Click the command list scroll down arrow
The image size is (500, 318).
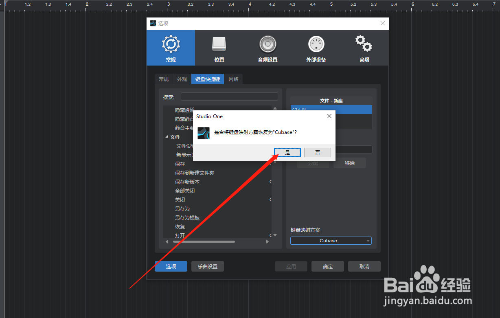[275, 235]
